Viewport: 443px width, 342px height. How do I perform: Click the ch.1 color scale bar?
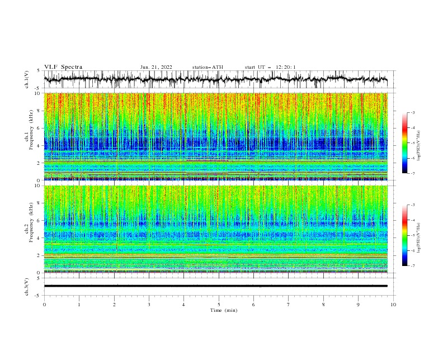(404, 143)
